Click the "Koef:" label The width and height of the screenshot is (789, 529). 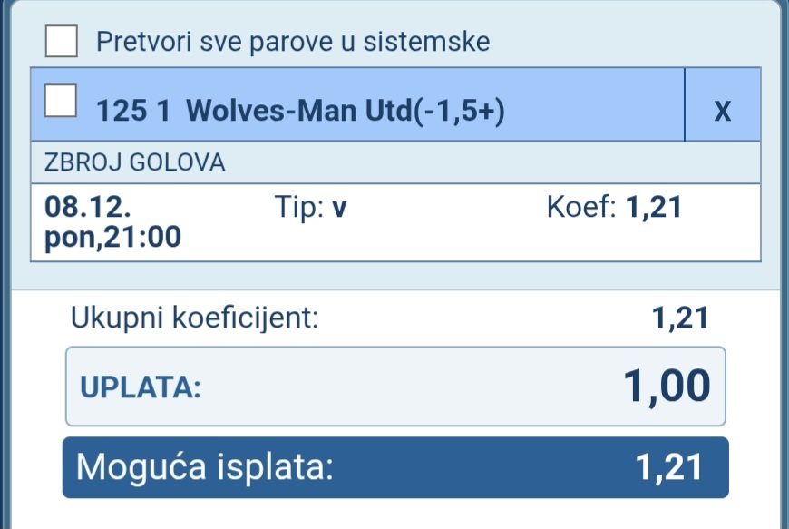click(x=582, y=208)
